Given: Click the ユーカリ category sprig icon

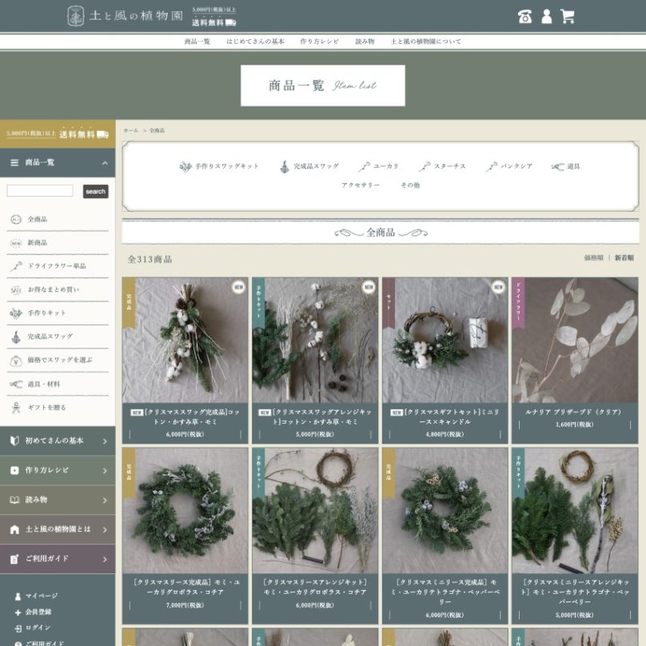Looking at the screenshot, I should click(365, 166).
